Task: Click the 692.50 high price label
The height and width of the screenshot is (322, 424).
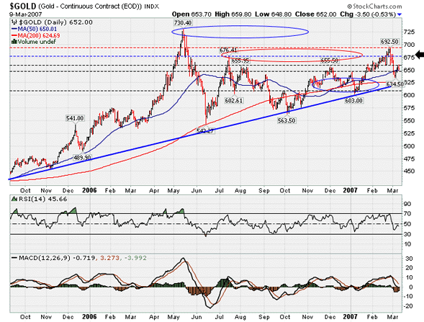Action: point(389,42)
